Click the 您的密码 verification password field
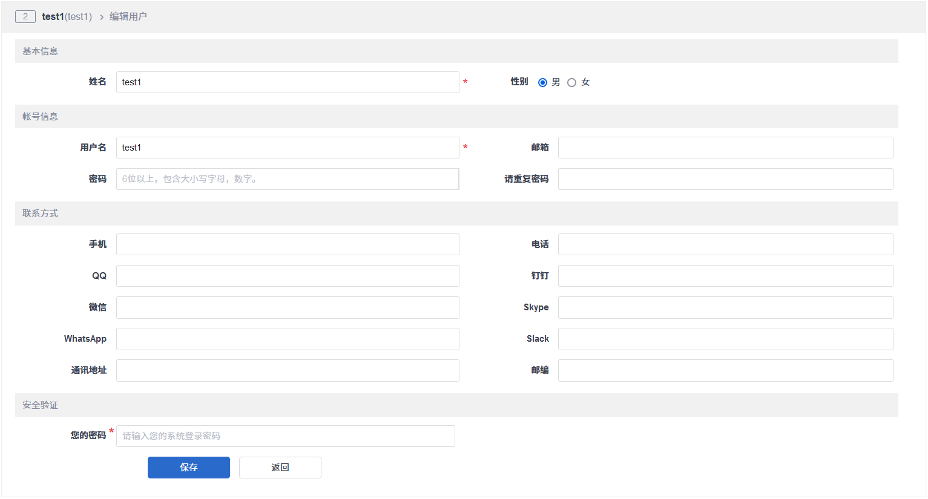 click(285, 436)
